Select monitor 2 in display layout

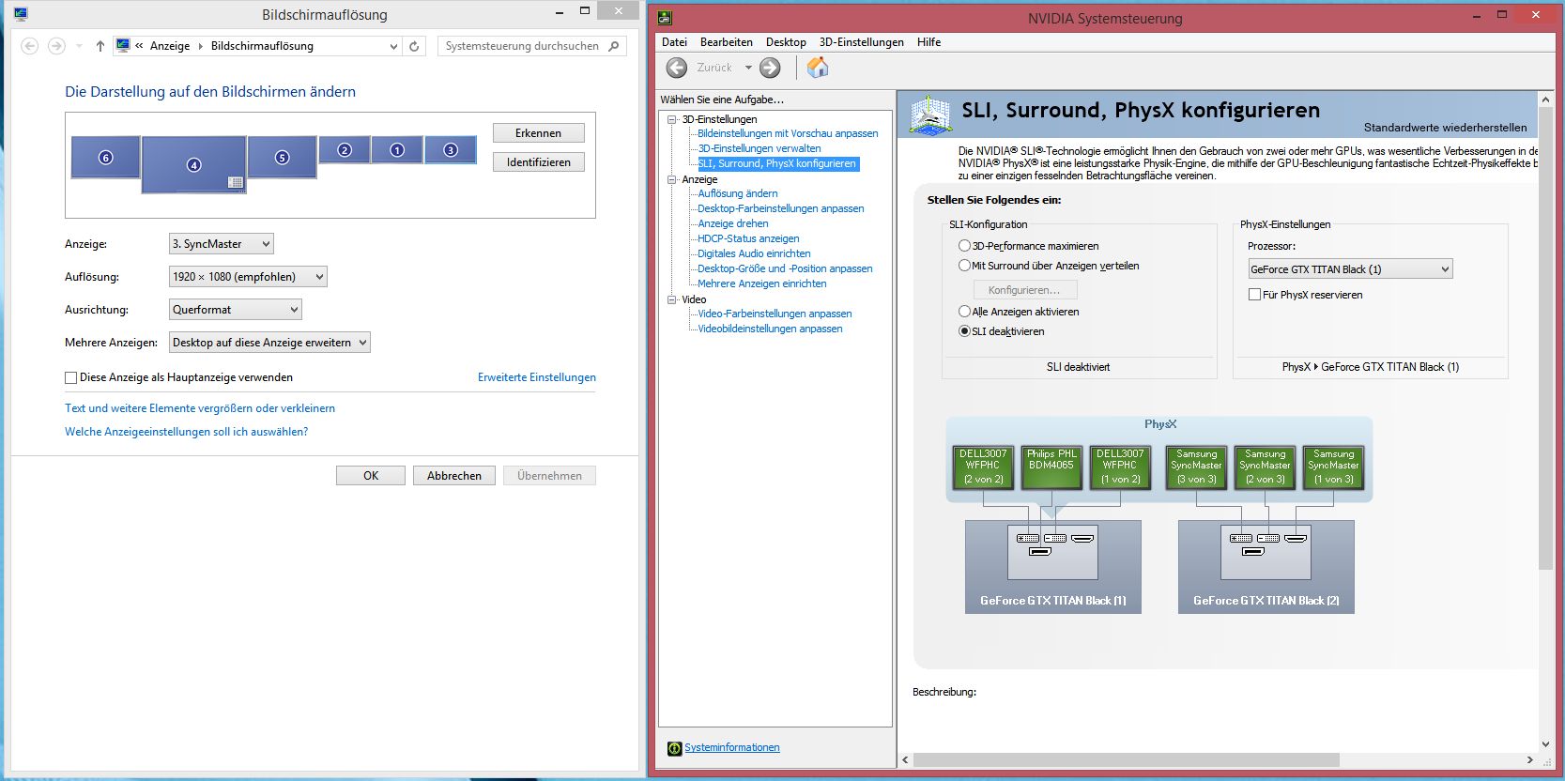[345, 150]
